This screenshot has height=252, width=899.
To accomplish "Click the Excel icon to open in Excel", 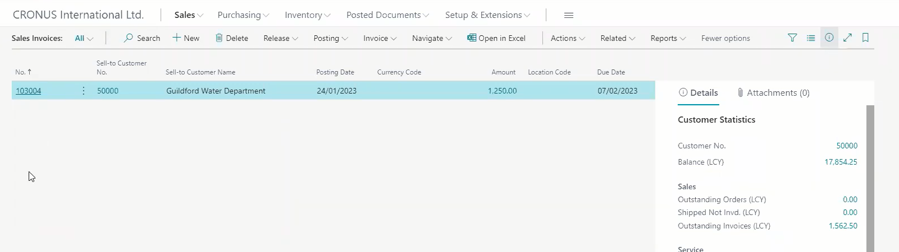I will click(x=472, y=38).
